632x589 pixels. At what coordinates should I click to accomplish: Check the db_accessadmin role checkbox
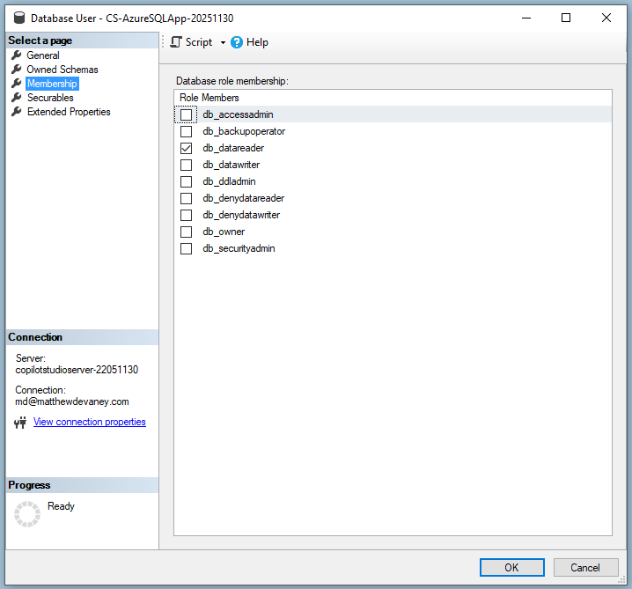coord(186,114)
